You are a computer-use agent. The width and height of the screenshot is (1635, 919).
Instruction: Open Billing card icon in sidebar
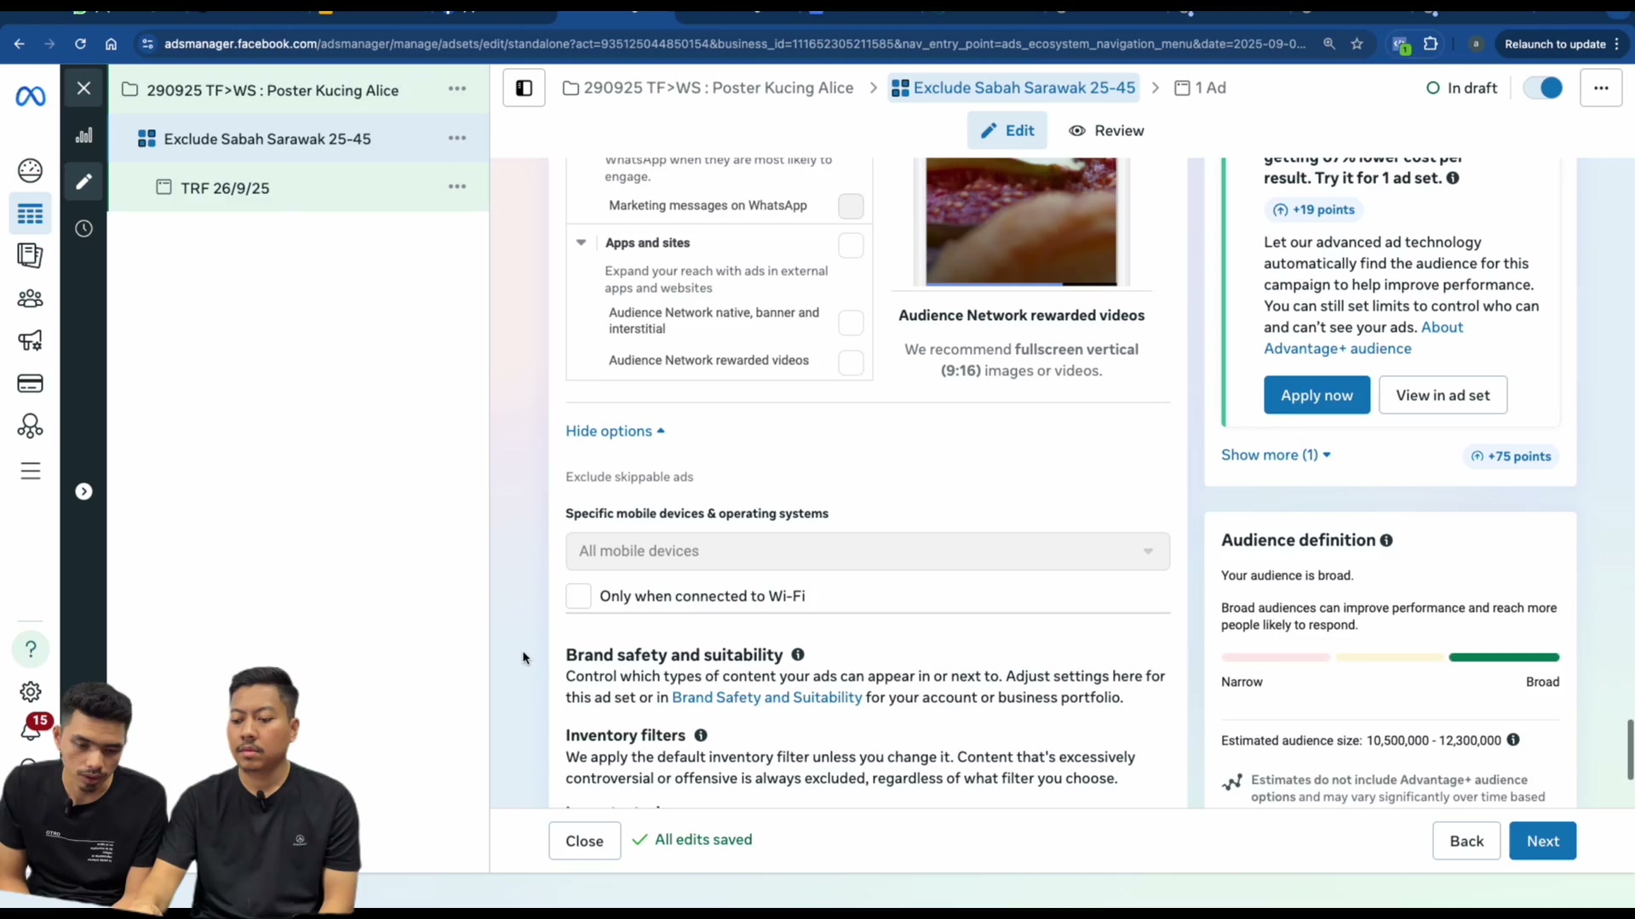(31, 384)
